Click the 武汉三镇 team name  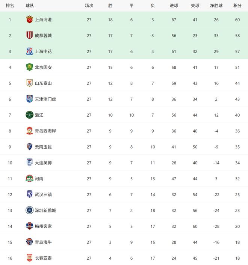(x=43, y=194)
